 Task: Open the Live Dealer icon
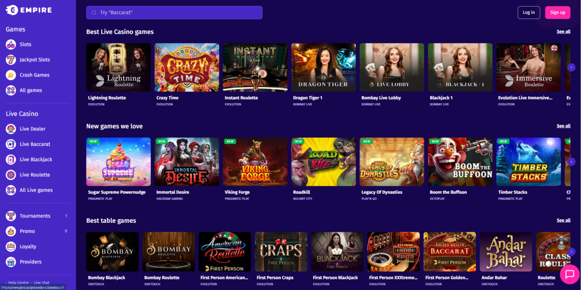click(x=11, y=129)
